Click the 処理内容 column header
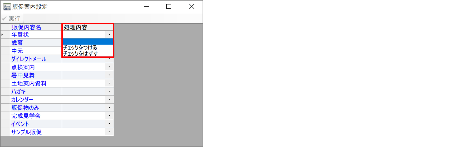 pyautogui.click(x=88, y=27)
